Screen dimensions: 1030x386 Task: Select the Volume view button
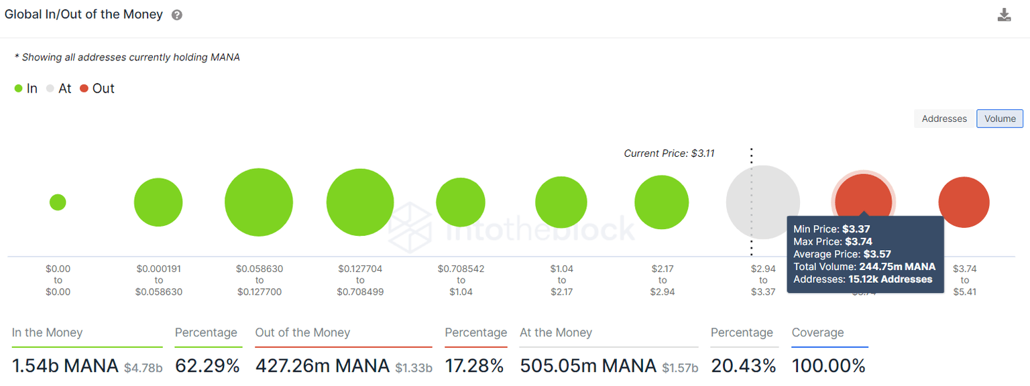point(1000,119)
